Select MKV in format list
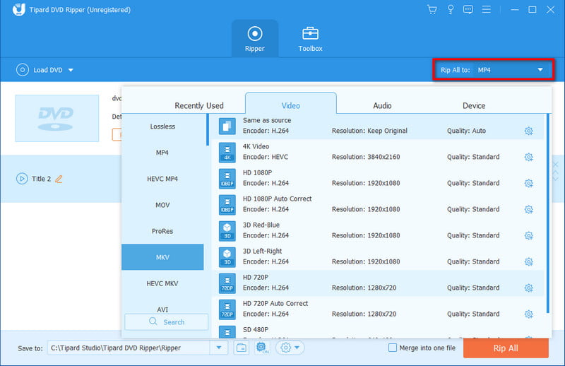Screen dimensions: 565x366 [162, 257]
